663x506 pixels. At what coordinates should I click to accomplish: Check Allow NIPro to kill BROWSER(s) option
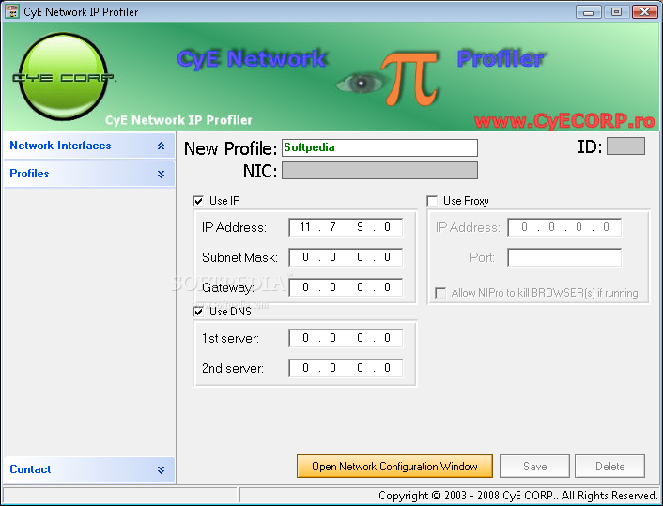pyautogui.click(x=440, y=293)
